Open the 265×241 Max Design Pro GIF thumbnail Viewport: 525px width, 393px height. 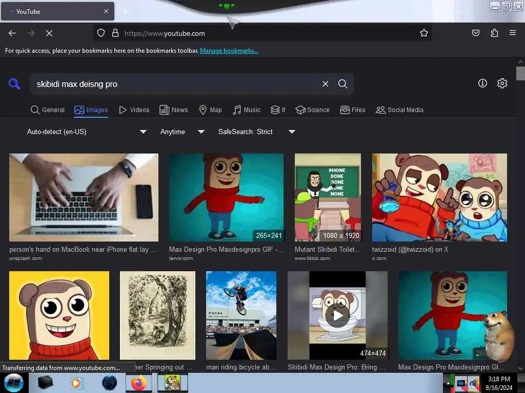pos(226,197)
